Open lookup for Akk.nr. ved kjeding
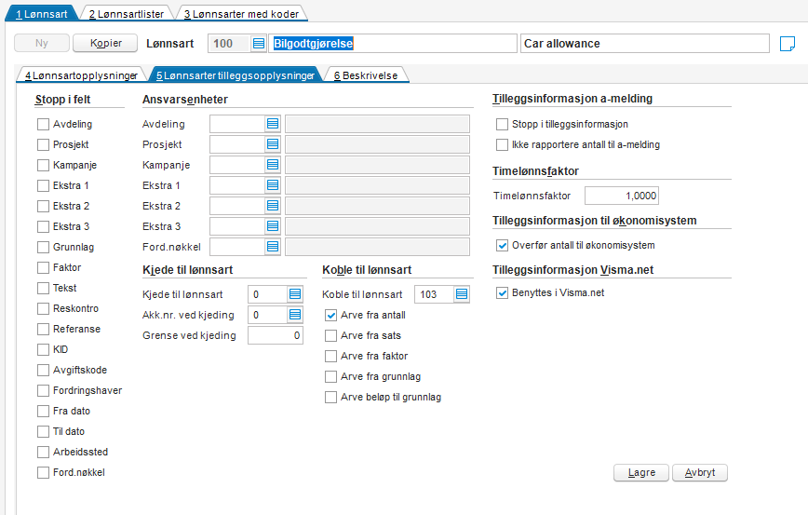Screen dimensions: 808x515 click(295, 315)
